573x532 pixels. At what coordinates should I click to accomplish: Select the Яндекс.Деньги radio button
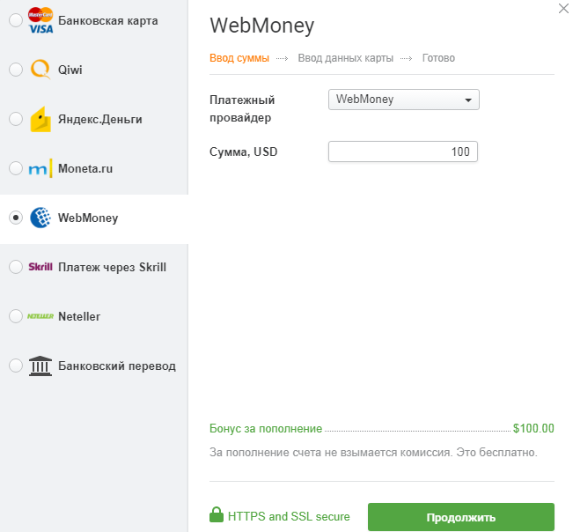16,119
